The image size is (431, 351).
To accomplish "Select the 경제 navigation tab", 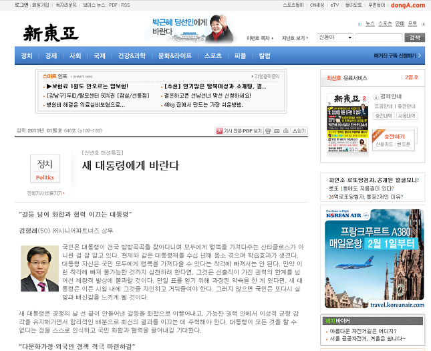I will 51,56.
